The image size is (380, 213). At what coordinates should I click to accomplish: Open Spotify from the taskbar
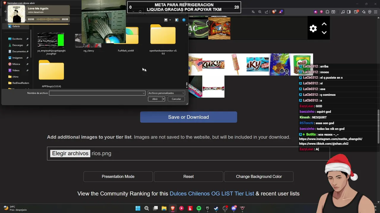[199, 208]
